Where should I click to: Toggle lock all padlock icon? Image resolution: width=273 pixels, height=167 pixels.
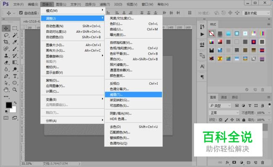[244, 120]
